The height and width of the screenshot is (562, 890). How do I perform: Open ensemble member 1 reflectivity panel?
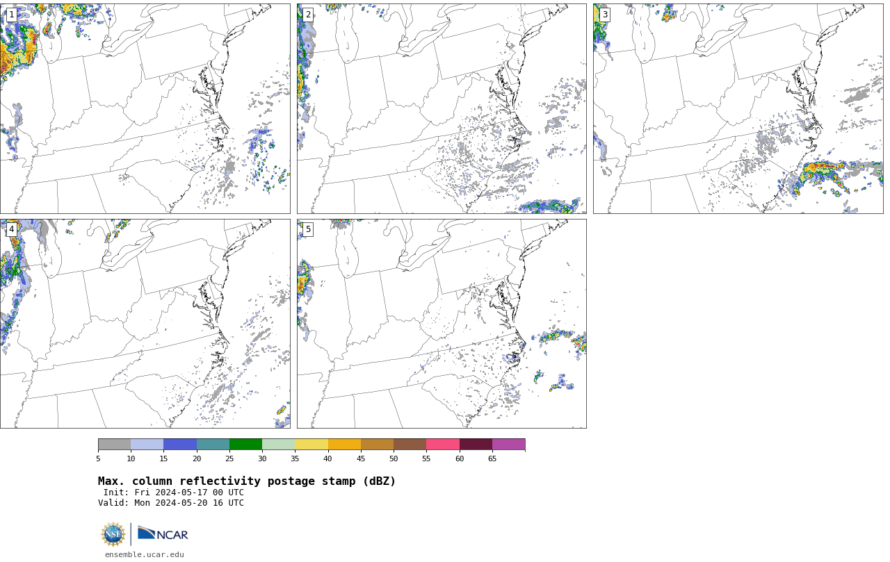tap(145, 108)
